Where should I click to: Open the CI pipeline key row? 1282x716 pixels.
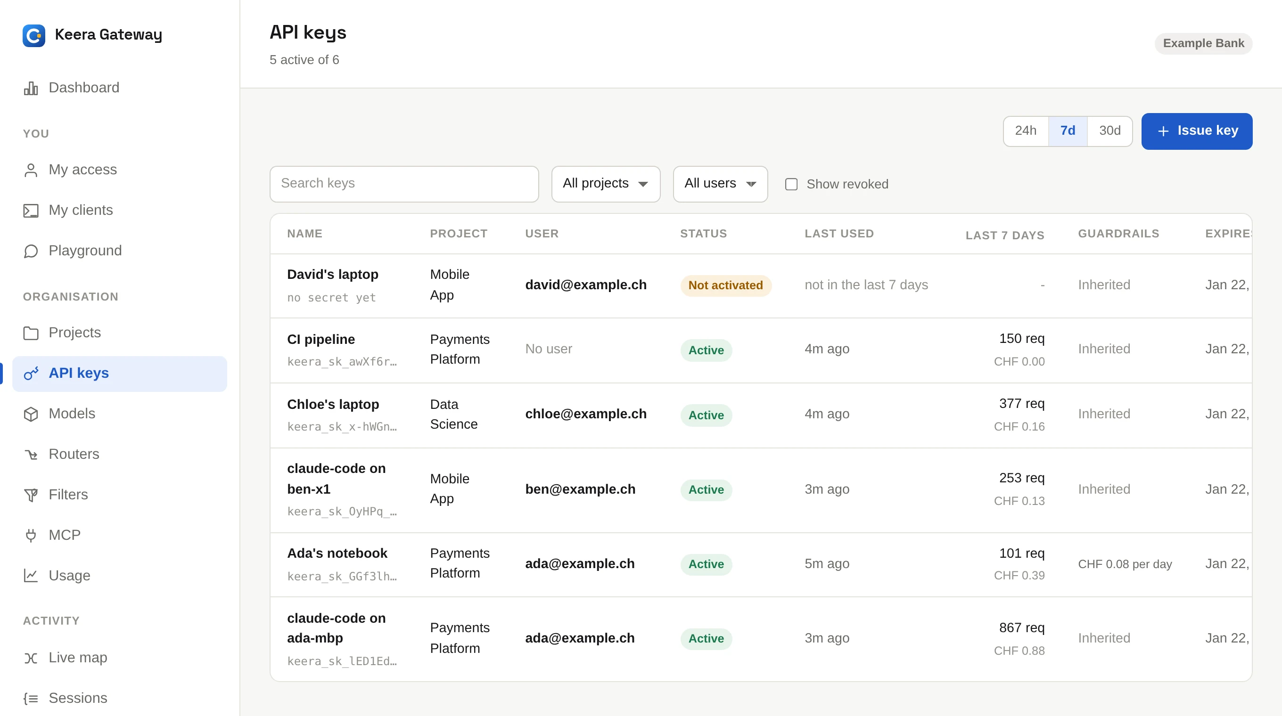760,350
